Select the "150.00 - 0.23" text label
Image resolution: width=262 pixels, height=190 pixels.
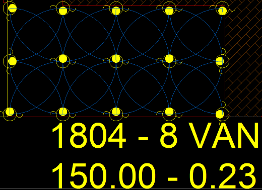[154, 176]
